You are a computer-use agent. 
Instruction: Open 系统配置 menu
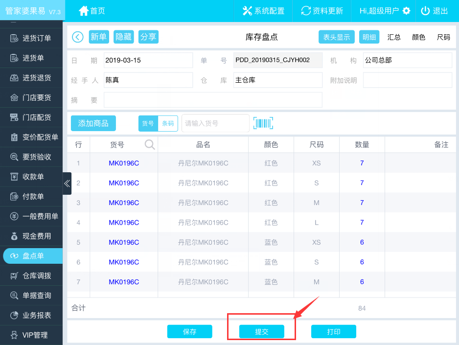(x=263, y=11)
